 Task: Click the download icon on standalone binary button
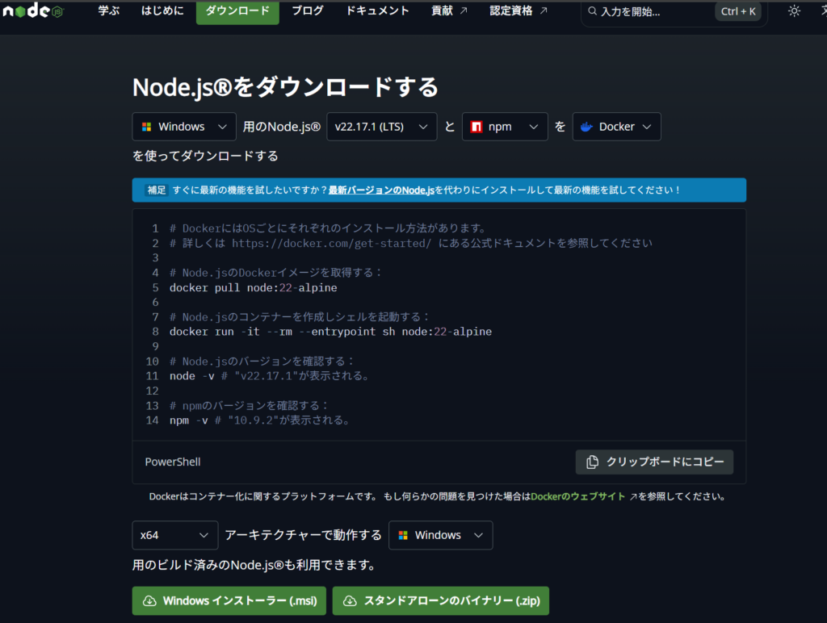pyautogui.click(x=350, y=601)
